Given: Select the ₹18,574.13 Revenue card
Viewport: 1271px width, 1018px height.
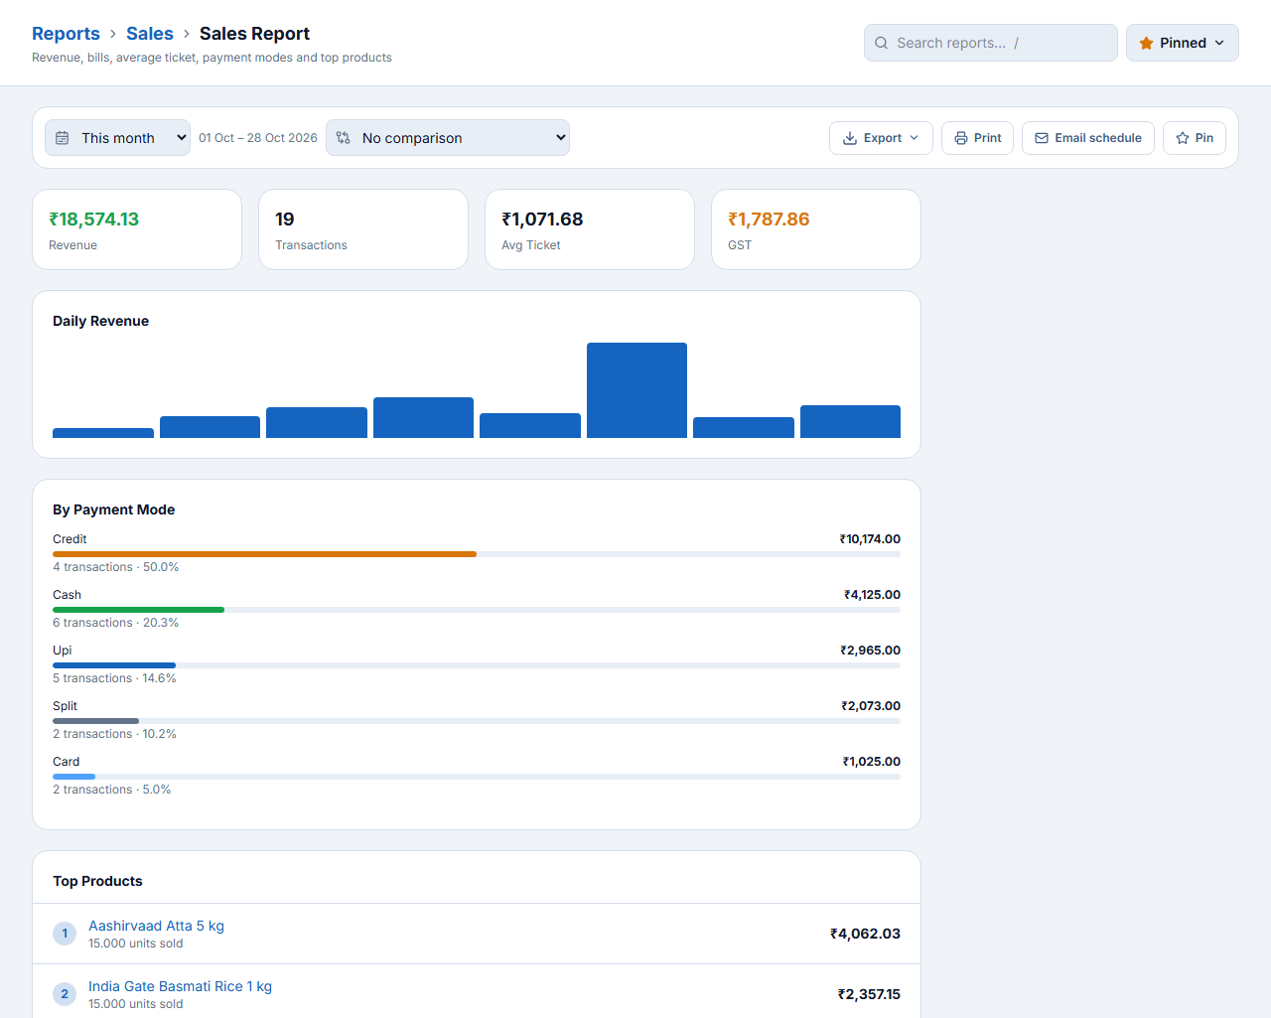Looking at the screenshot, I should click(137, 229).
